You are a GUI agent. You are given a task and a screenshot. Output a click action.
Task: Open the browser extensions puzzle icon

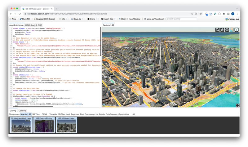pyautogui.click(x=224, y=14)
